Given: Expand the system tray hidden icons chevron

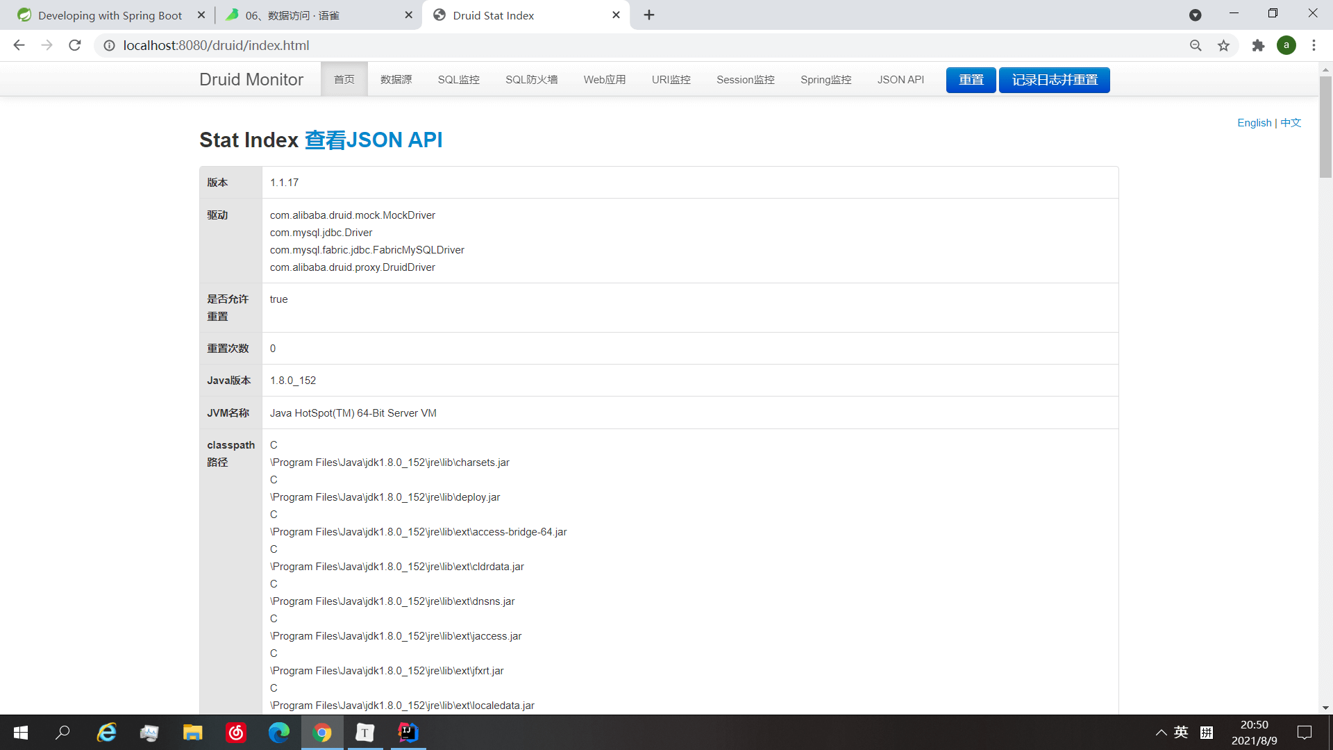Looking at the screenshot, I should pyautogui.click(x=1161, y=732).
